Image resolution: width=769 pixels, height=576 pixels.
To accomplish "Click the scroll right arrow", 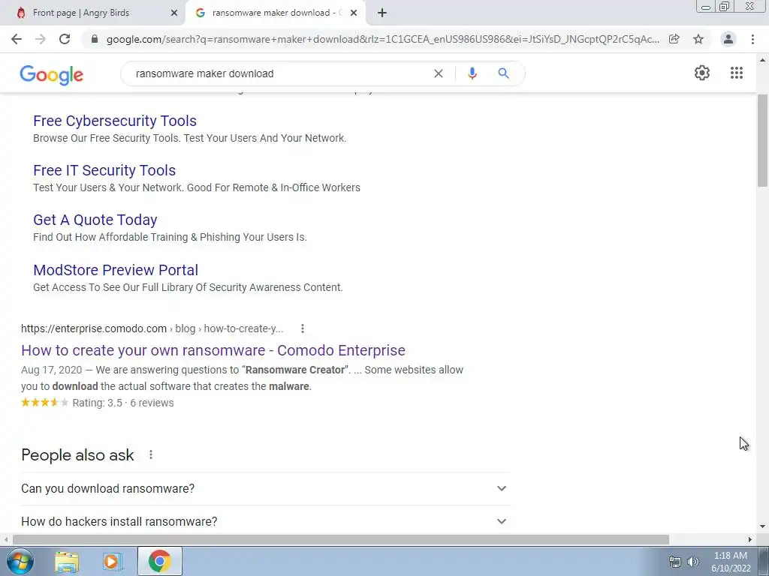I will [x=750, y=540].
